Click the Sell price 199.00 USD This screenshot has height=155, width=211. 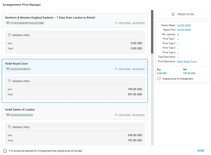pyautogui.click(x=189, y=73)
